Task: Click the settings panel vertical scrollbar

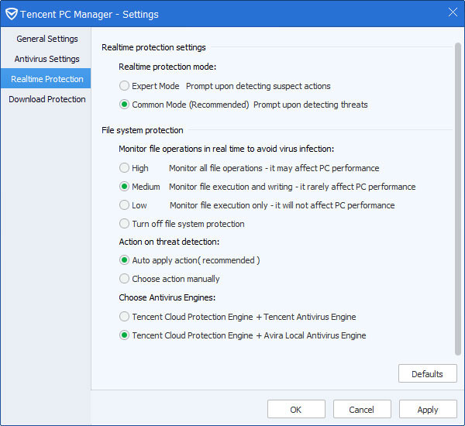Action: (x=458, y=194)
